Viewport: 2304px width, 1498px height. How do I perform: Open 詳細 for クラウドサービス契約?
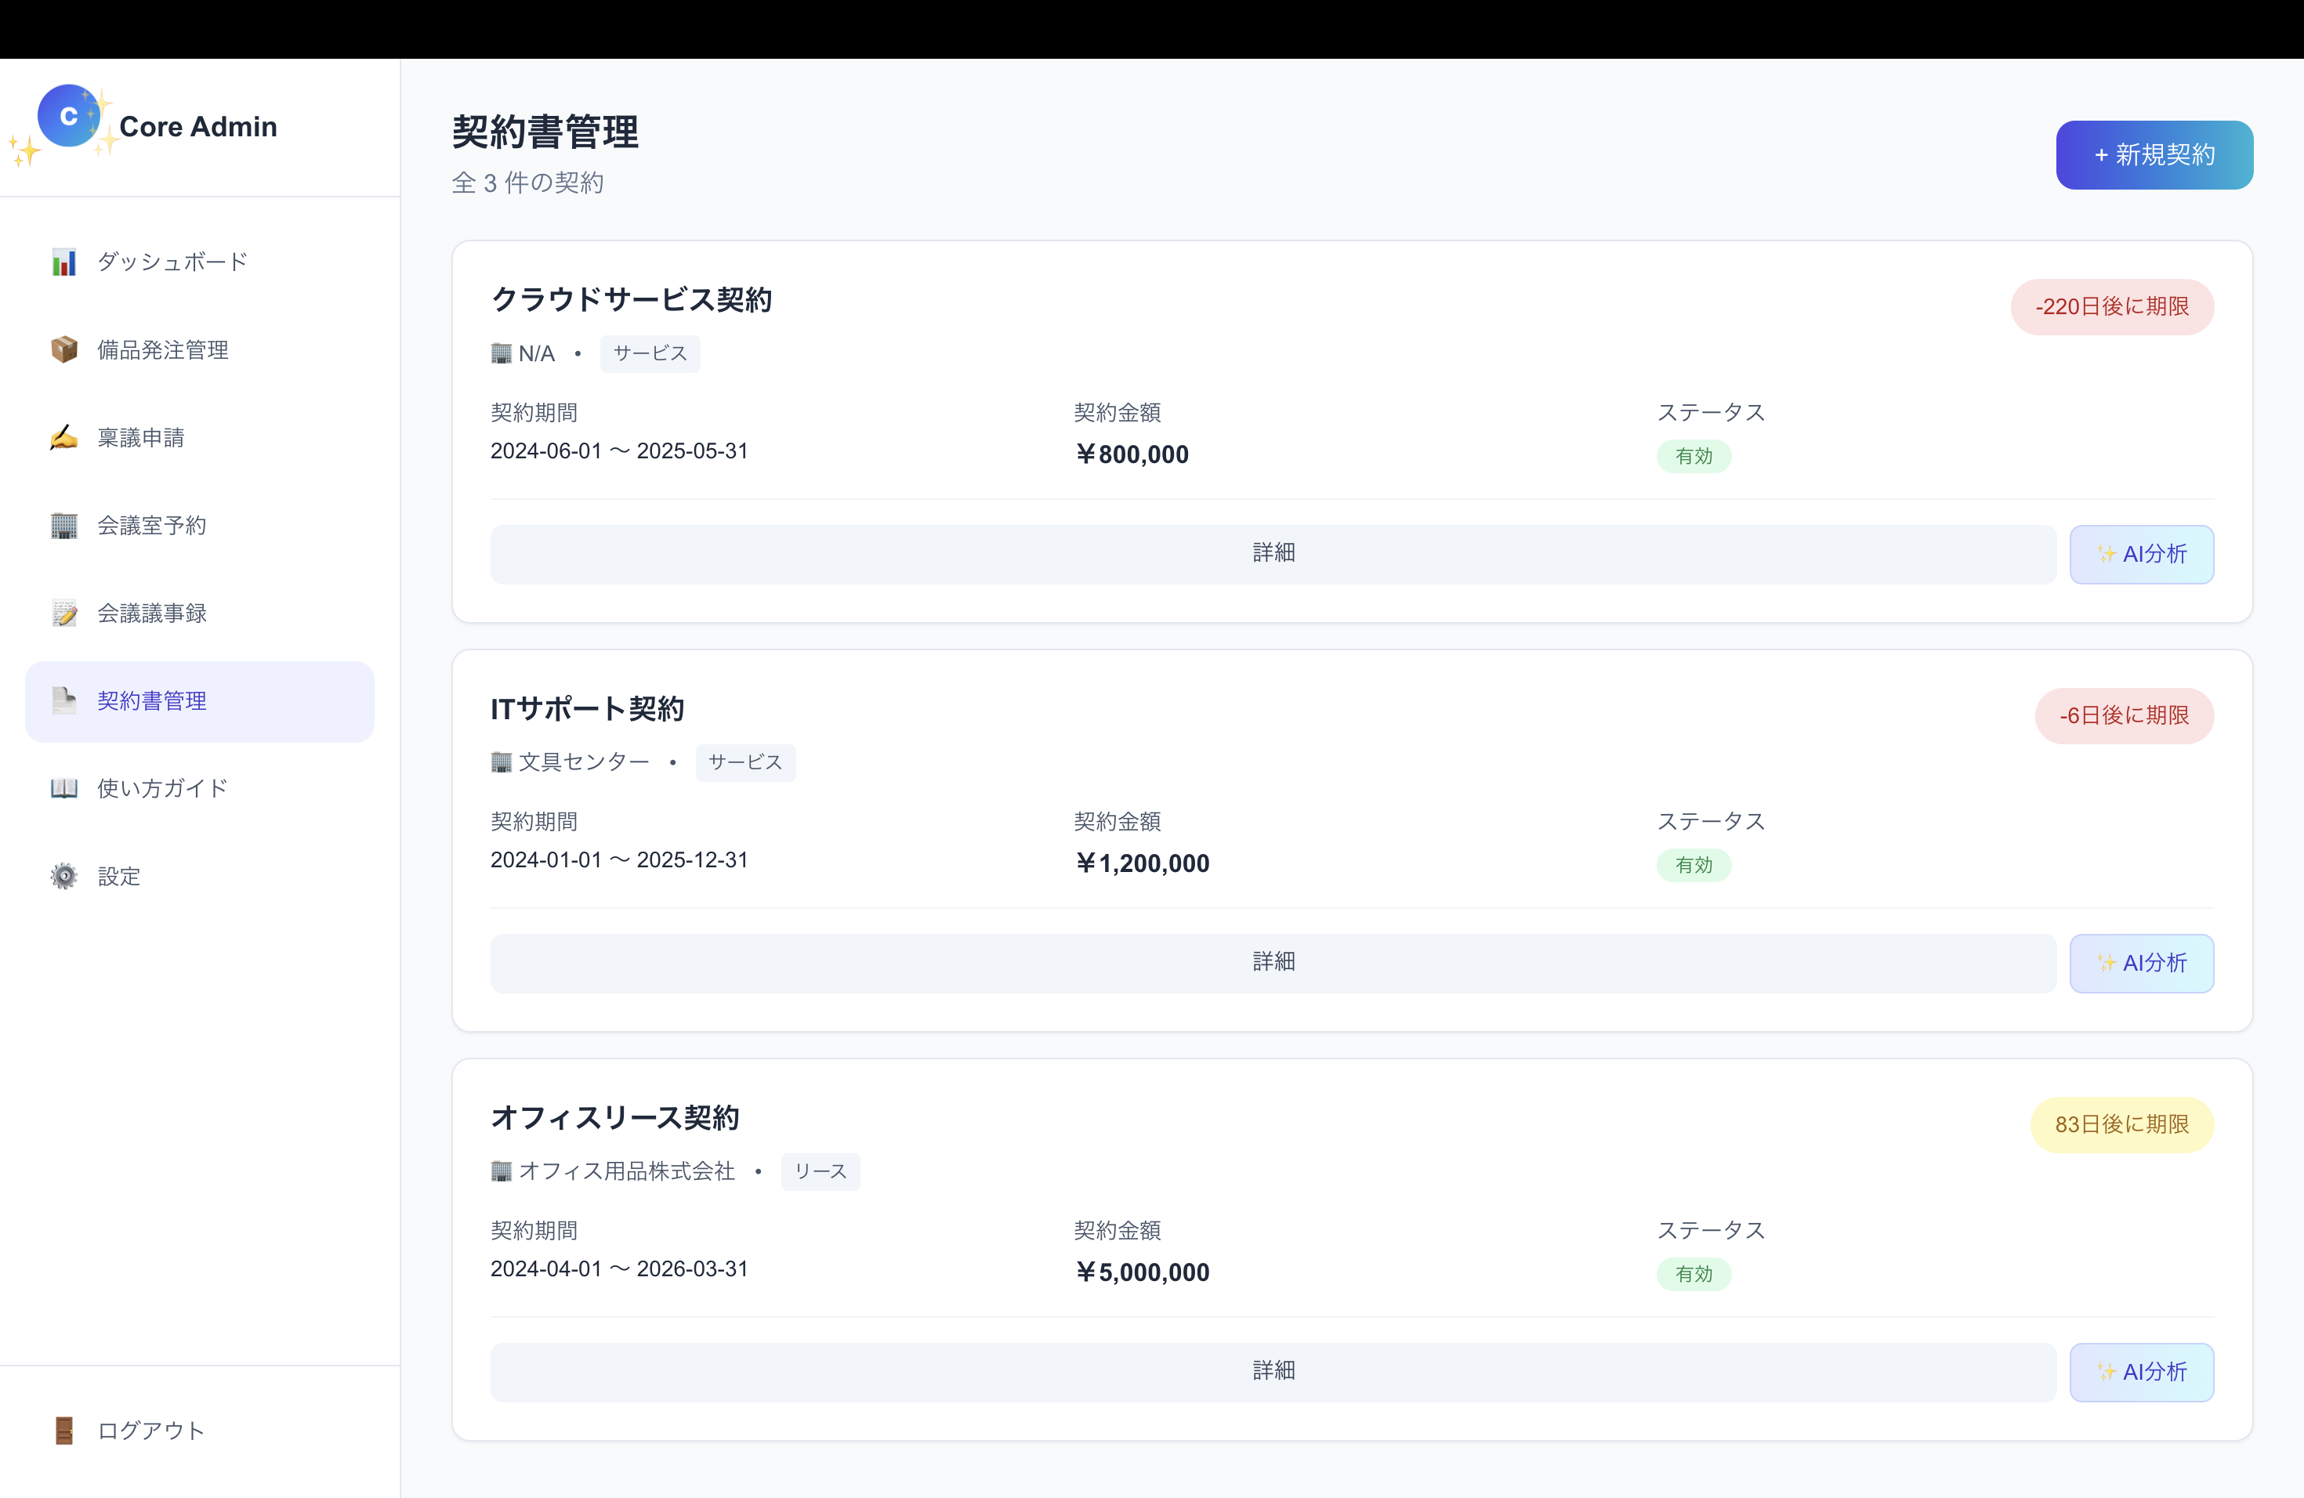point(1272,554)
